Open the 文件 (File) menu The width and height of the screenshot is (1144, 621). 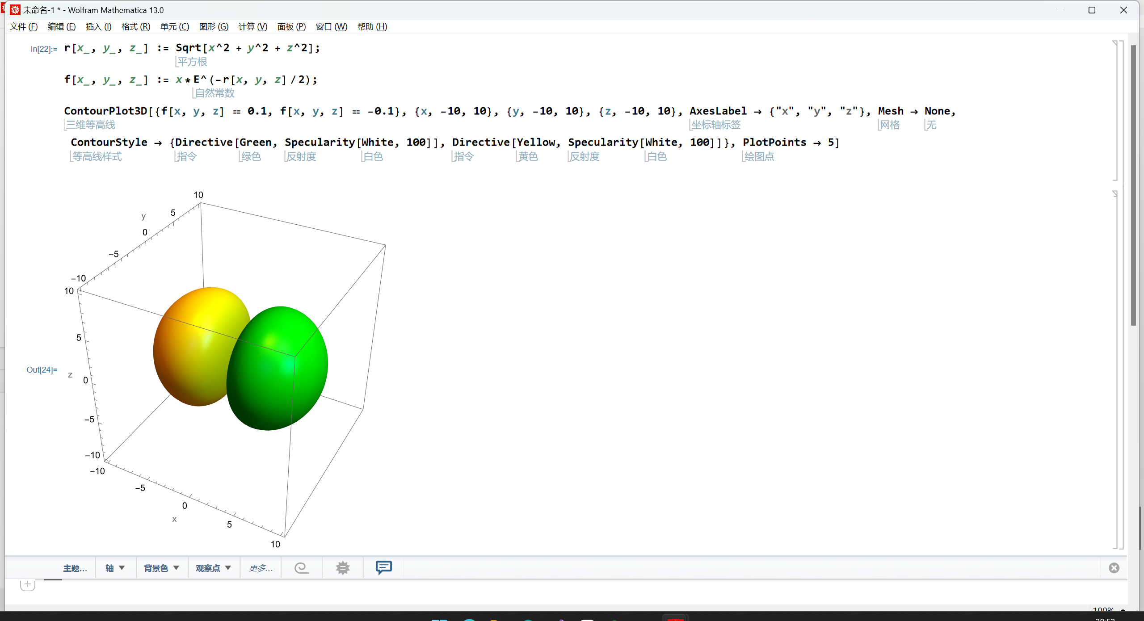23,26
